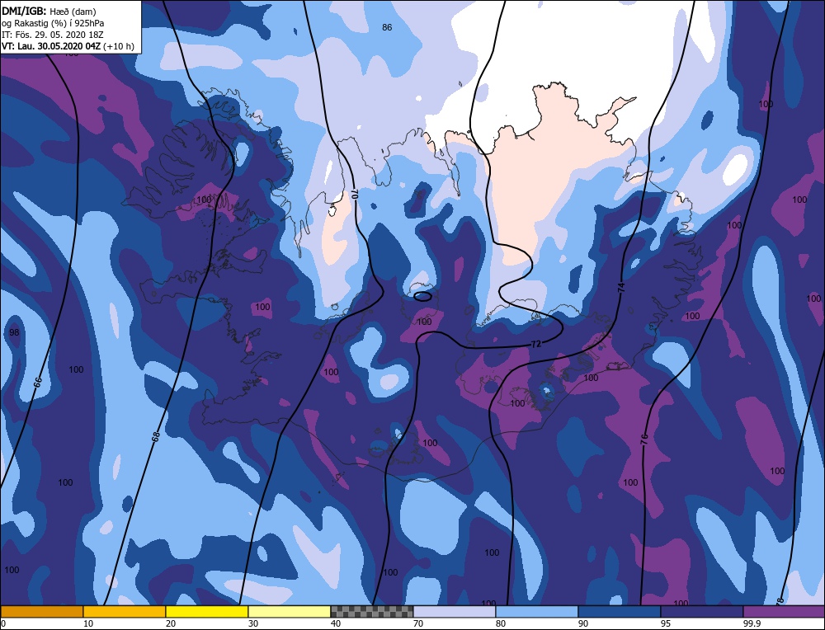Click the legend tick label 99.9

[750, 623]
